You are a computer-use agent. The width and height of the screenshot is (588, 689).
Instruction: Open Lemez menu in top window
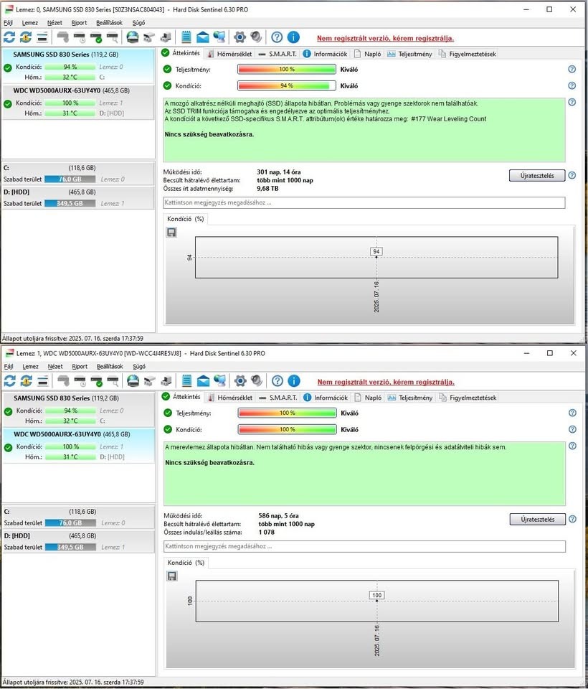tap(30, 22)
